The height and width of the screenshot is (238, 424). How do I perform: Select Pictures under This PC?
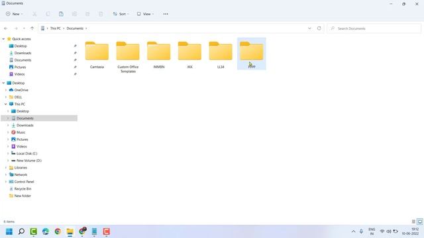pyautogui.click(x=22, y=139)
